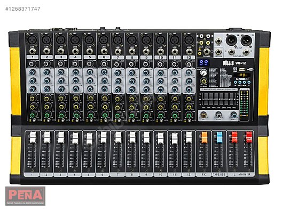Click the right balanced main output jack

[x=246, y=52]
